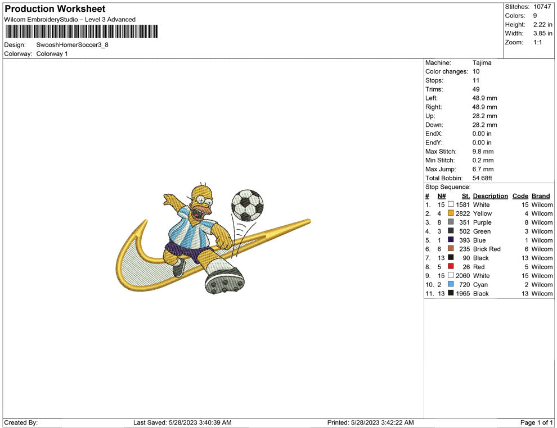557x428 pixels.
Task: Click 'Printed: 5/28/2023 3:42:22 AM' footer
Action: click(371, 422)
